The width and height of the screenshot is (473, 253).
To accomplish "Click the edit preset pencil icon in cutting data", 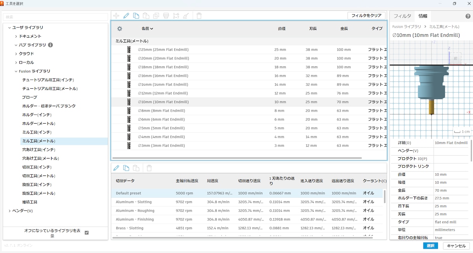I will tap(116, 168).
